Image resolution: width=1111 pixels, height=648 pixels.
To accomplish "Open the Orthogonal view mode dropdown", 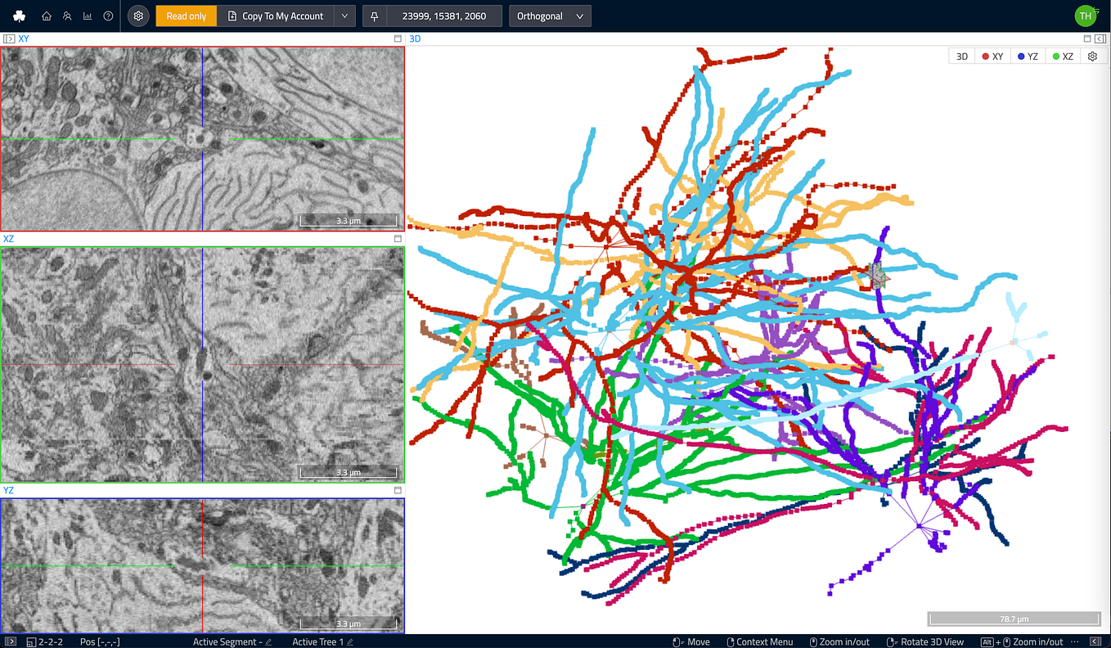I will click(x=550, y=16).
